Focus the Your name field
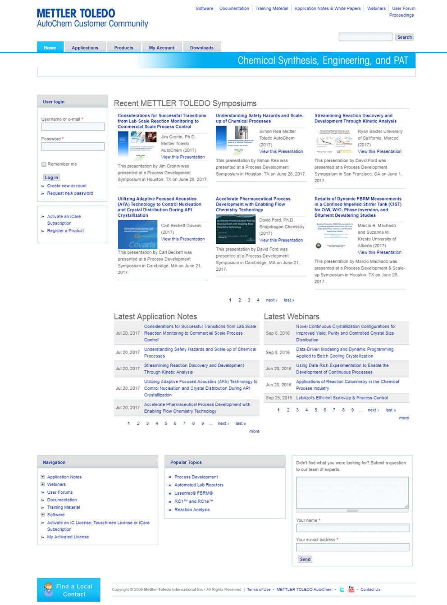The height and width of the screenshot is (605, 447). pos(352,528)
